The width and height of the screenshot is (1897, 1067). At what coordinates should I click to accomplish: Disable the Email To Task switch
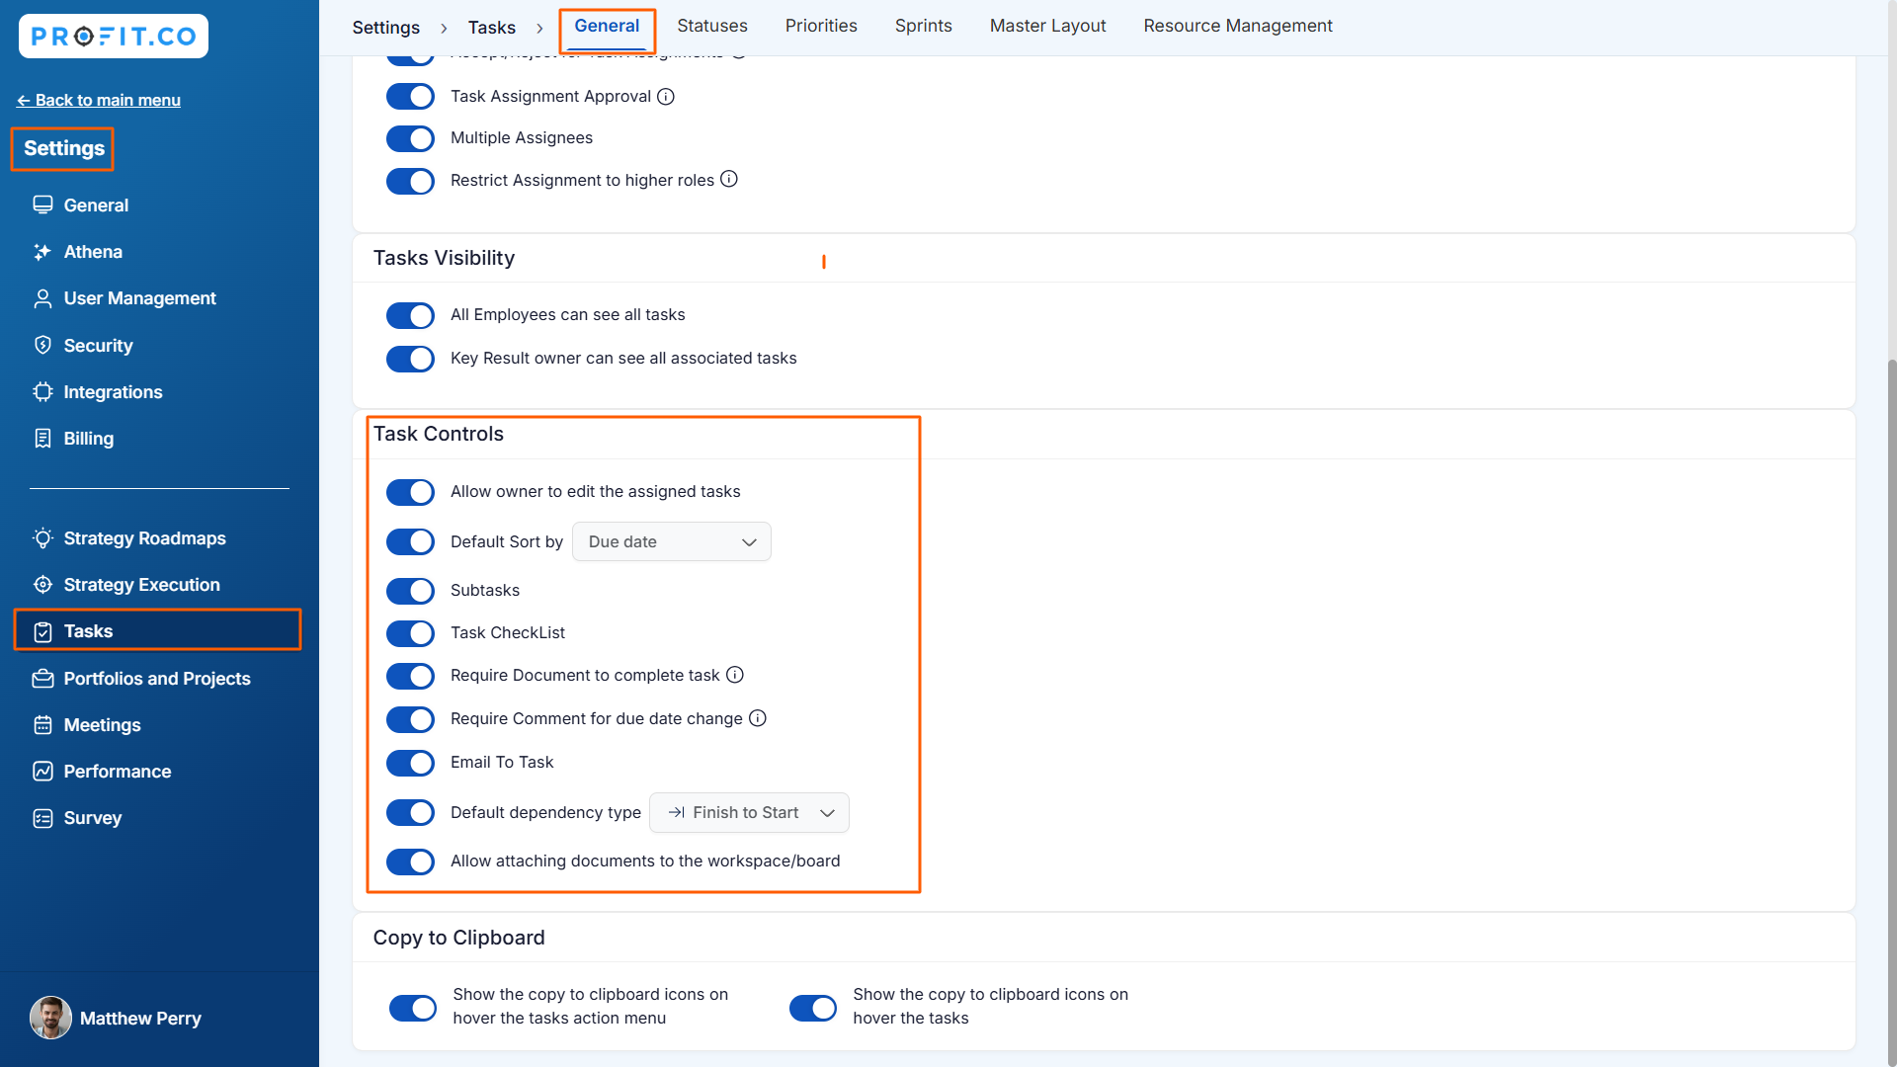pos(410,763)
